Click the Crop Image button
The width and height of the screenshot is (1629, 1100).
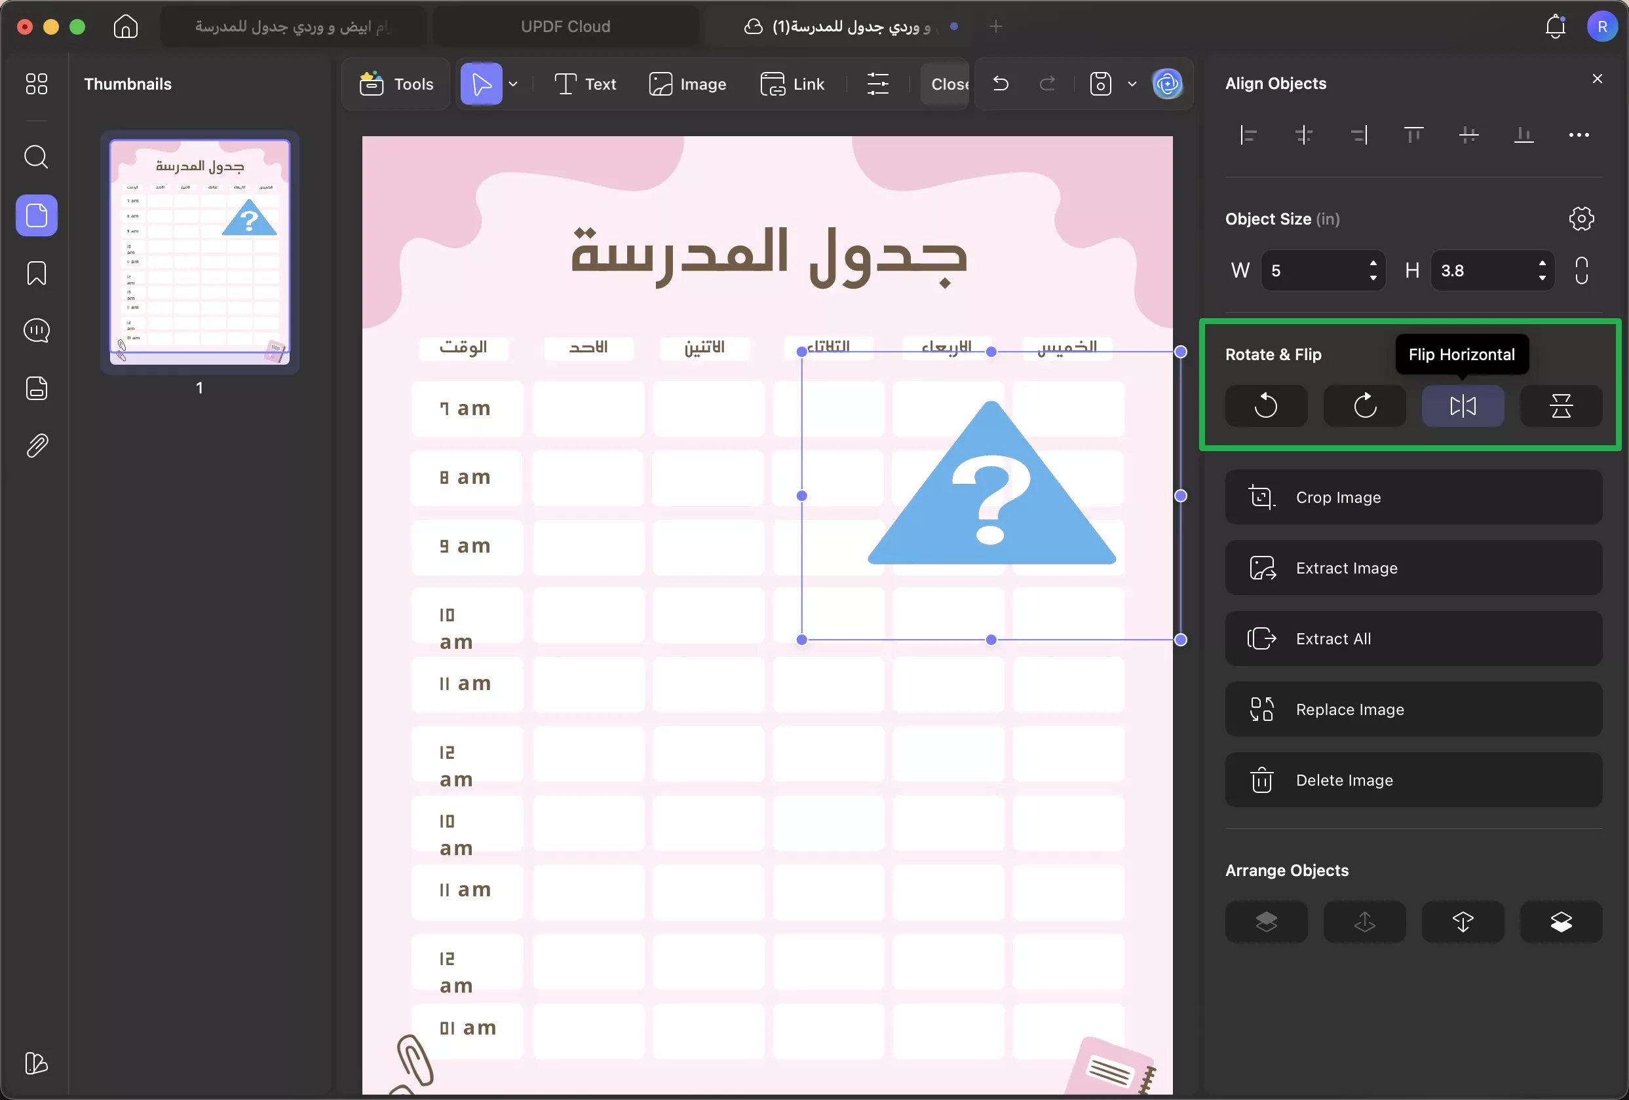(1413, 497)
